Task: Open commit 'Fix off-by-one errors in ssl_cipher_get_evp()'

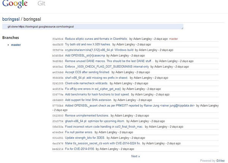Action: tap(93, 89)
